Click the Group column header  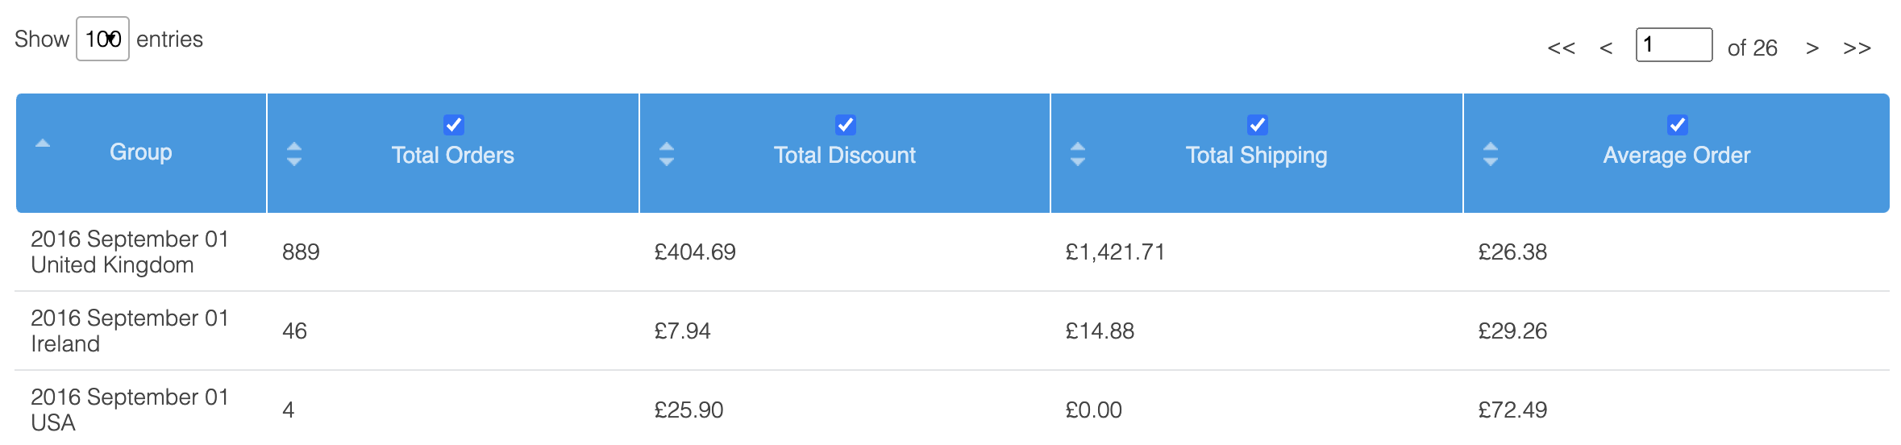[x=141, y=152]
